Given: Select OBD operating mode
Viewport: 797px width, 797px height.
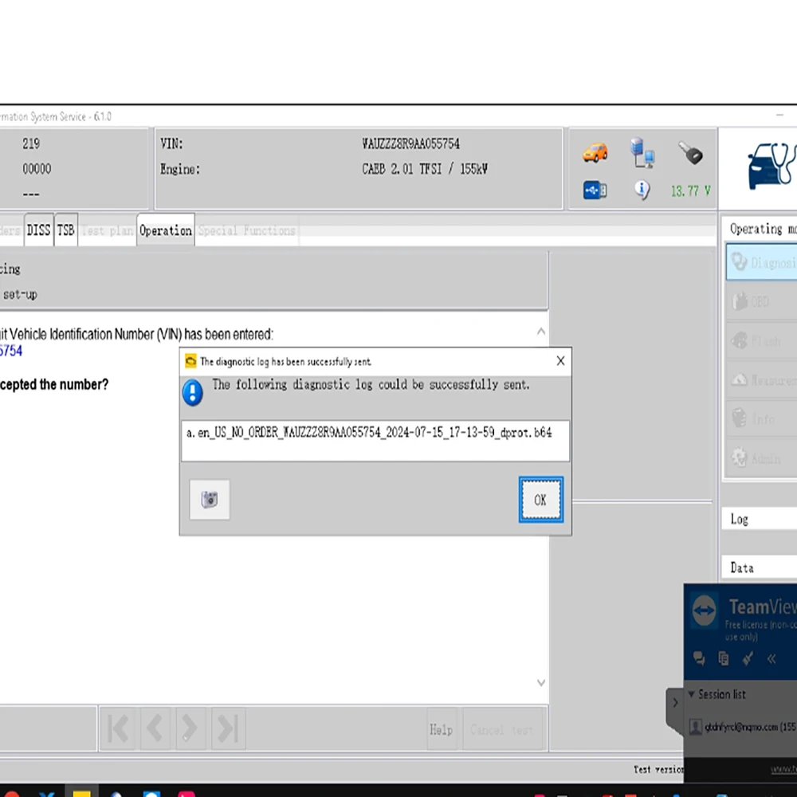Looking at the screenshot, I should (761, 301).
